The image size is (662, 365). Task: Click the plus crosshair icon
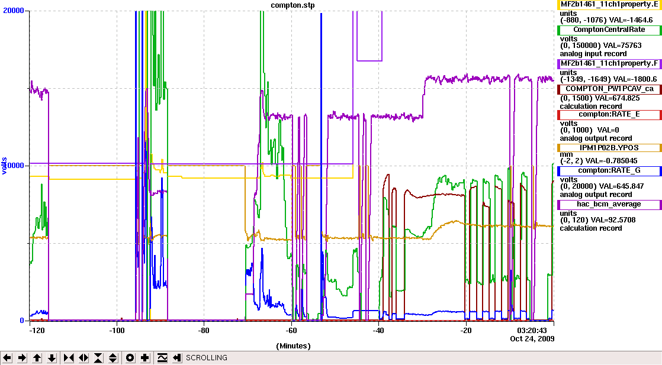(x=145, y=358)
